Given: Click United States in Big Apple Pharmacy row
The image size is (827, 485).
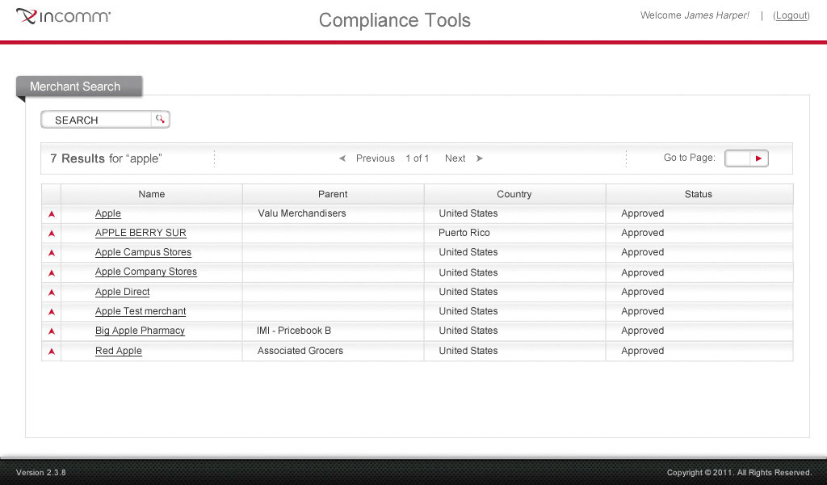Looking at the screenshot, I should (468, 331).
